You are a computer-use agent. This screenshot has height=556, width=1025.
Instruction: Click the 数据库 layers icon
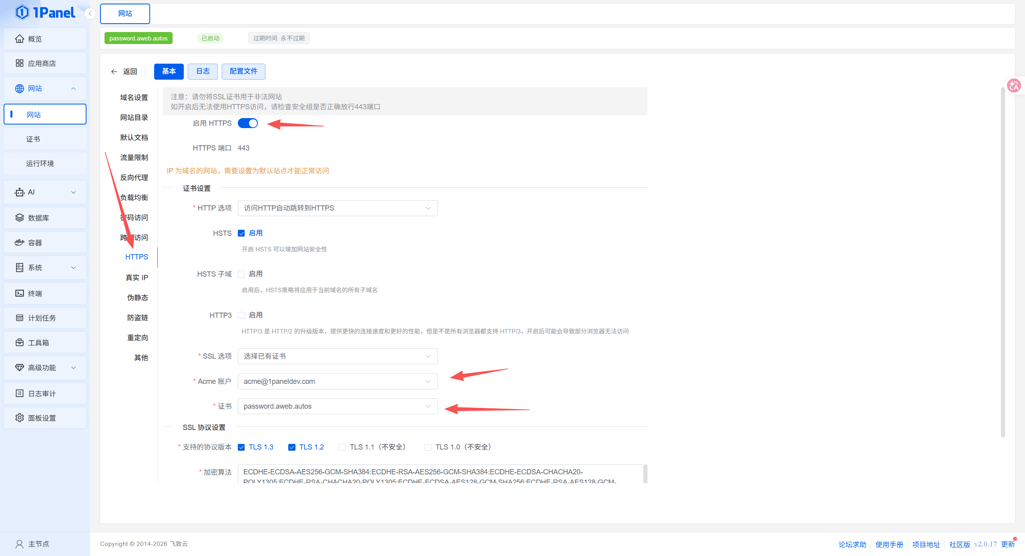[19, 218]
